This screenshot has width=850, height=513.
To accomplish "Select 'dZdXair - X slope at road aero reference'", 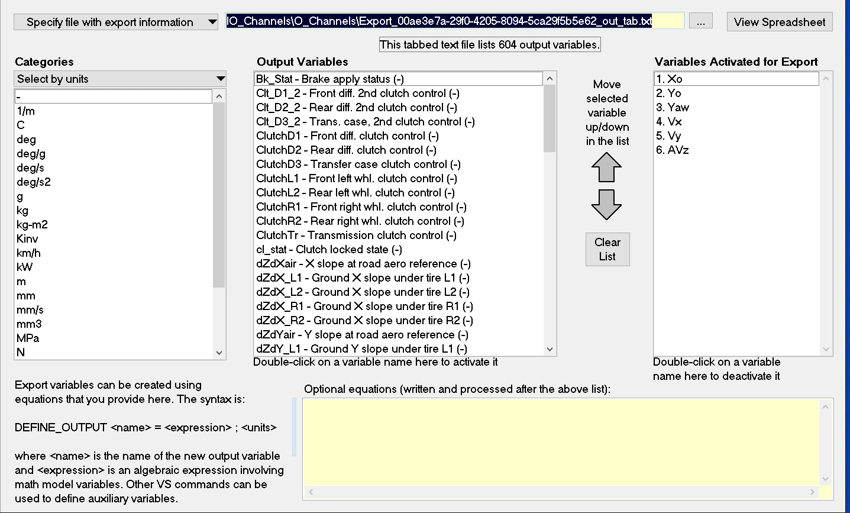I will pyautogui.click(x=399, y=263).
